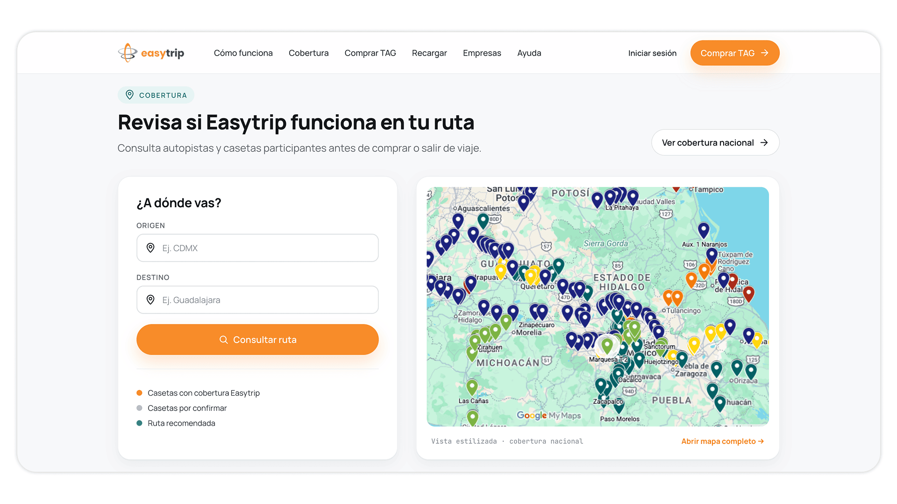897x504 pixels.
Task: Click the Google My Maps logo
Action: (x=548, y=415)
